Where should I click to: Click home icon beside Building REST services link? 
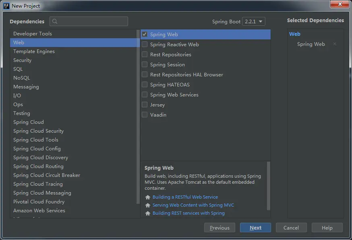(x=148, y=213)
